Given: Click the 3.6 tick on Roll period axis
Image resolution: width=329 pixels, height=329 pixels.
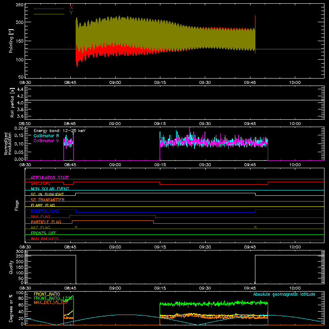Looking at the screenshot, I should 20,116.
